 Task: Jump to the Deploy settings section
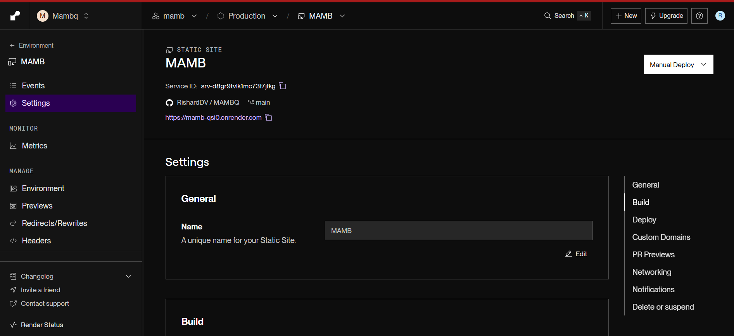pyautogui.click(x=644, y=220)
